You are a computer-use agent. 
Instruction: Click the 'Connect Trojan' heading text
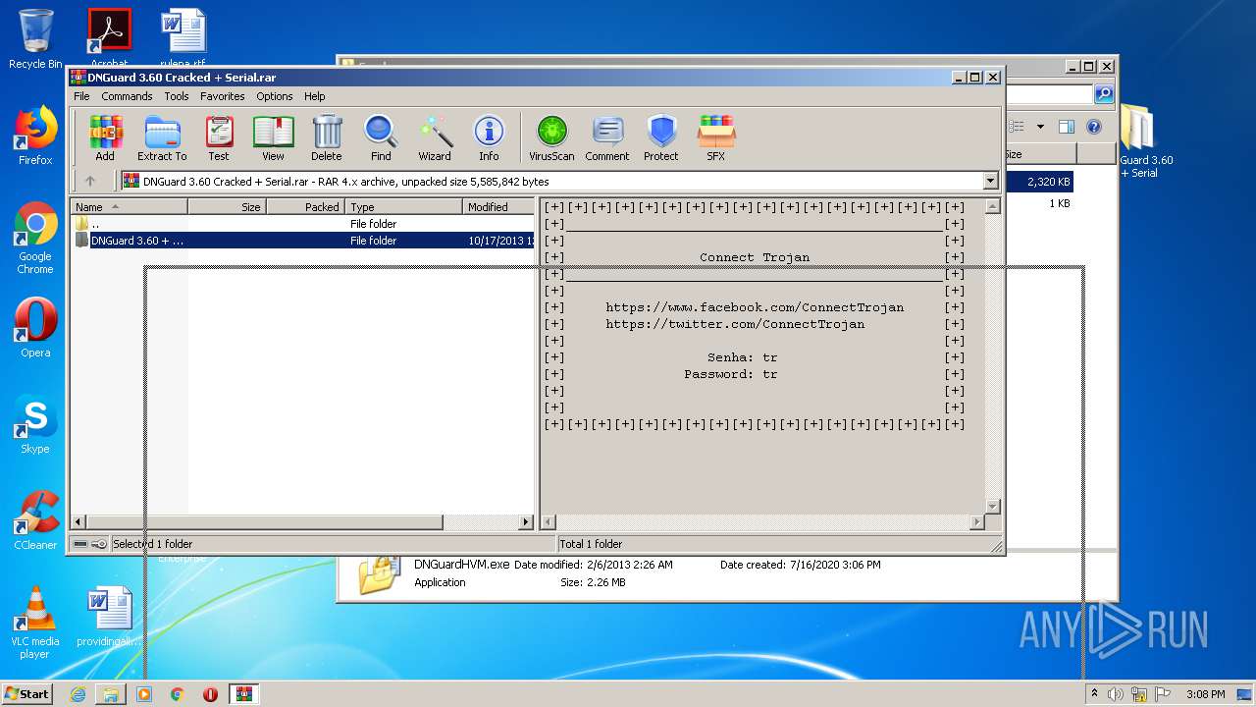tap(755, 257)
